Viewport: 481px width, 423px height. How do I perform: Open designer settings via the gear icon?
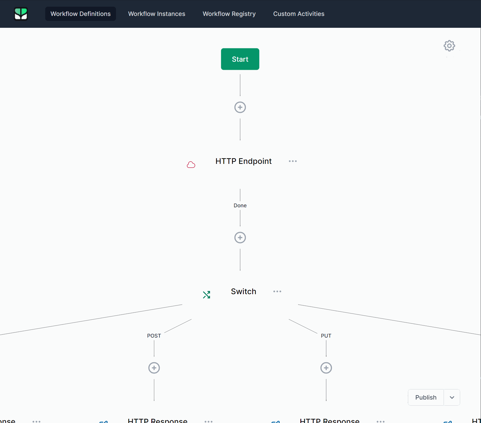(449, 46)
